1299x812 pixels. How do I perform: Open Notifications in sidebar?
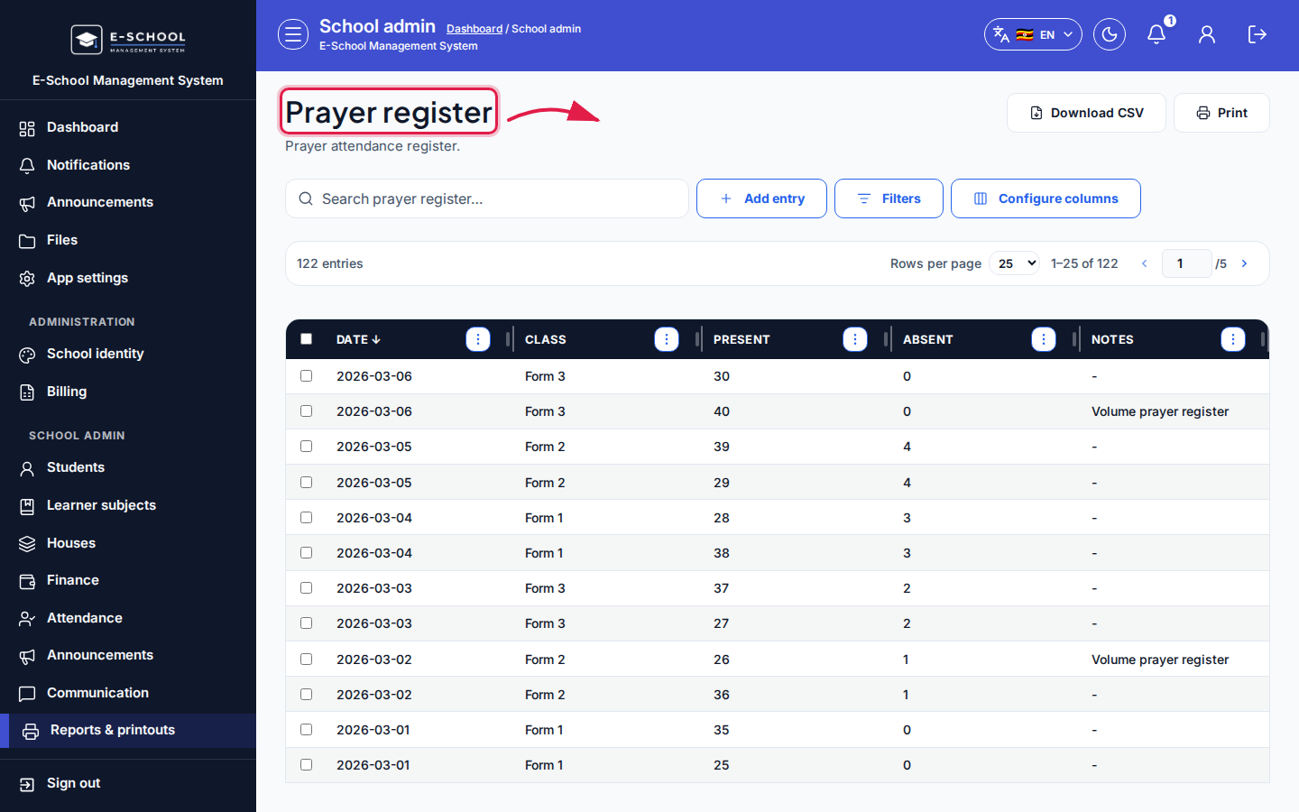pyautogui.click(x=128, y=165)
